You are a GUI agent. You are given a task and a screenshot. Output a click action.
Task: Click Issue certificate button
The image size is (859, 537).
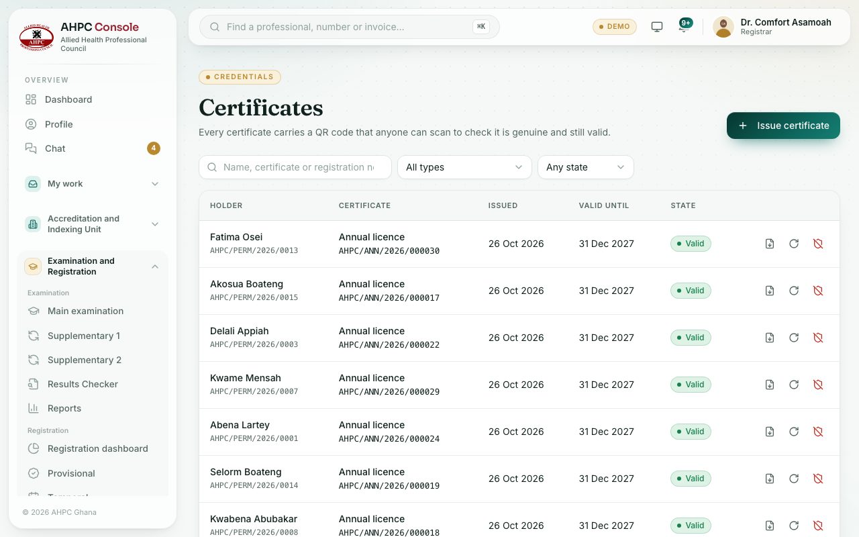783,126
